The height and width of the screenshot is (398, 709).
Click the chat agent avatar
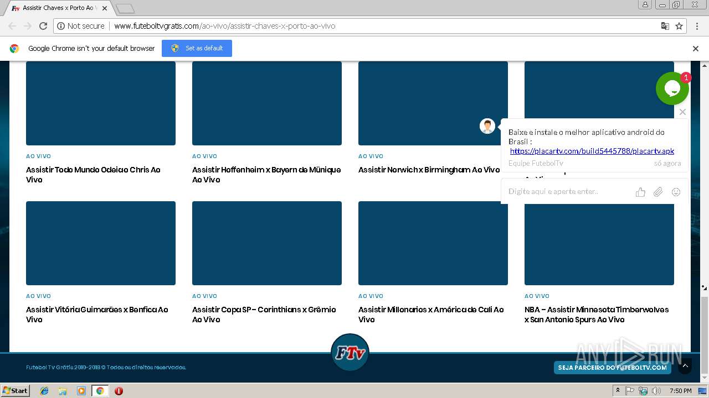[487, 126]
